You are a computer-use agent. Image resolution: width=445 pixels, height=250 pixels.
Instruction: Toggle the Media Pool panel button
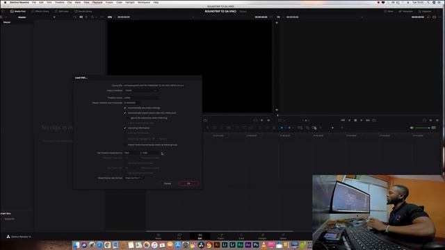pos(18,11)
